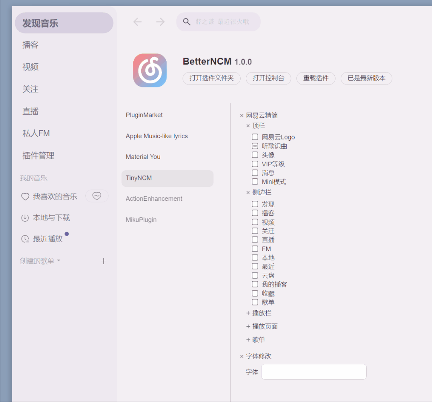
Task: Click the BetterNCM logo icon
Action: (x=150, y=70)
